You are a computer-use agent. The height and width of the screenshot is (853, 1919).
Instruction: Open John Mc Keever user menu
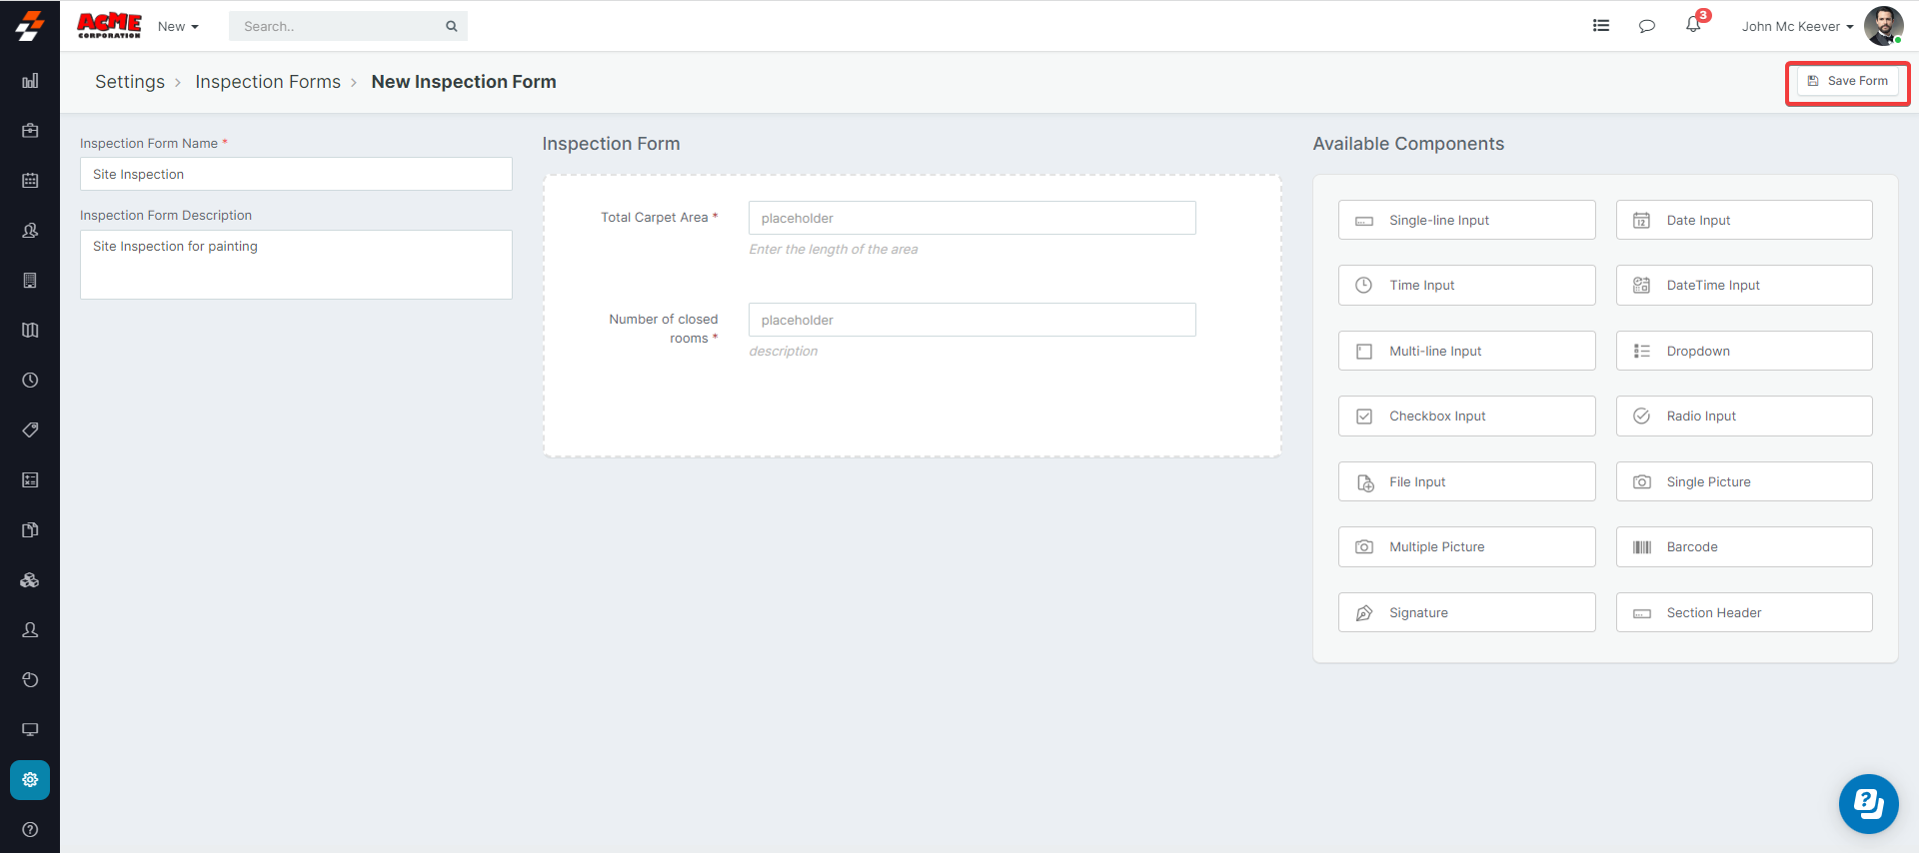click(x=1797, y=27)
